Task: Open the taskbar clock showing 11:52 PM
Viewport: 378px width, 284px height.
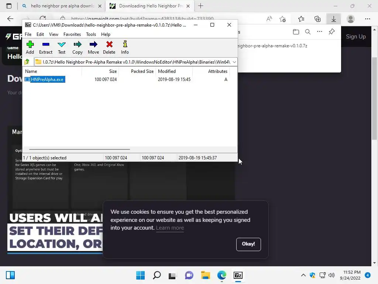Action: 350,275
